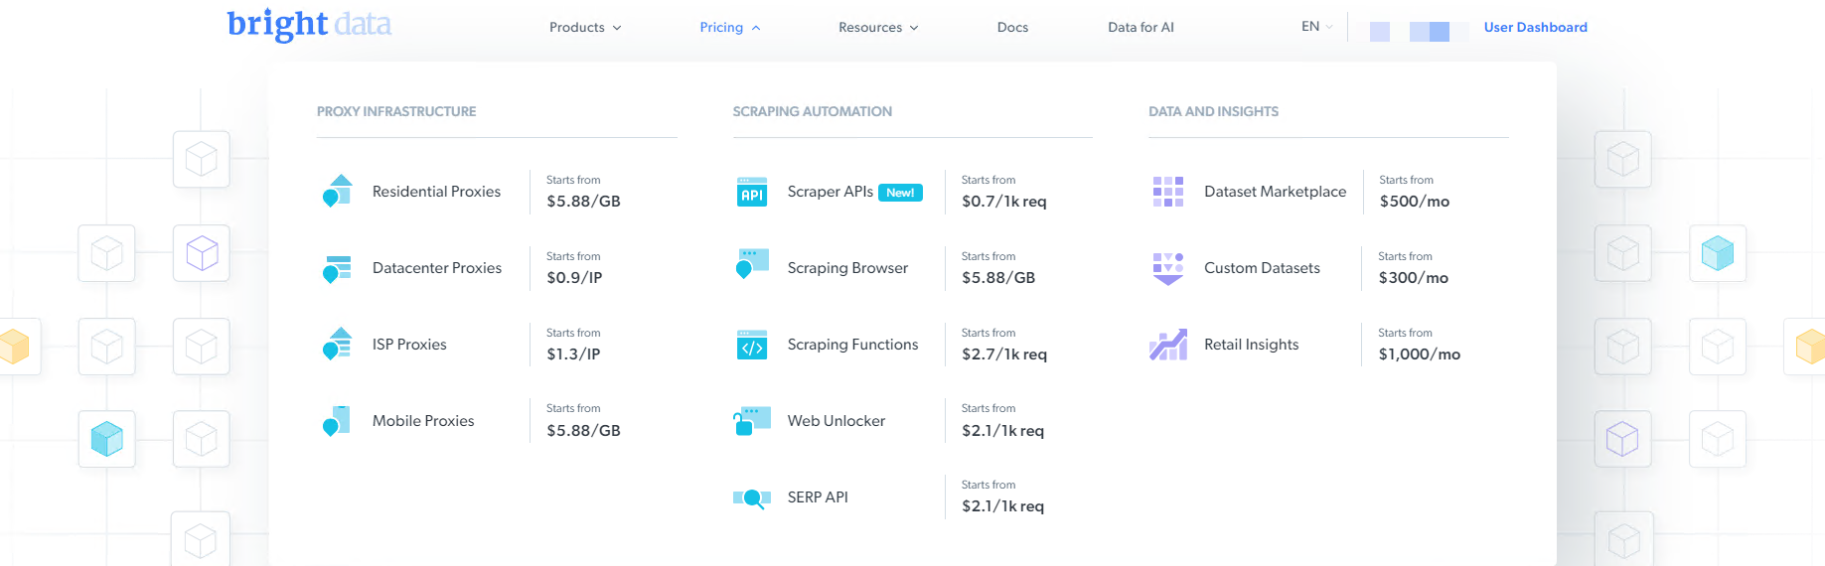Open the User Dashboard link
1825x566 pixels.
pos(1535,28)
